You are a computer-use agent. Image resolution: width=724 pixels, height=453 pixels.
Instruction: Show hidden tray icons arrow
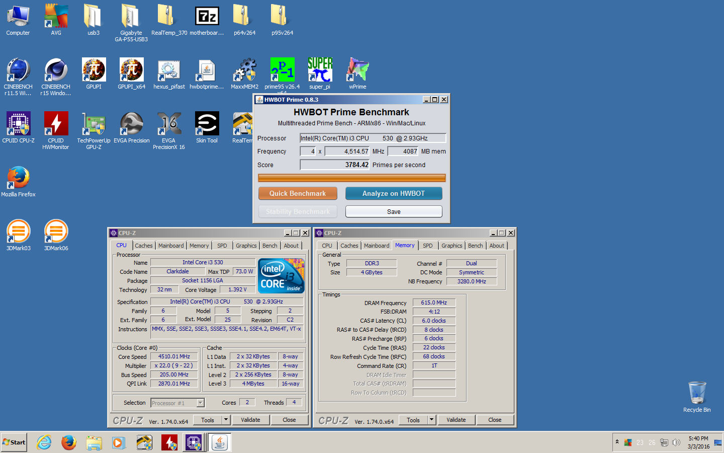[x=617, y=442]
